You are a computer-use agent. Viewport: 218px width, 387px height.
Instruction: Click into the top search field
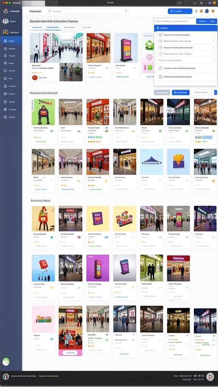tap(88, 11)
